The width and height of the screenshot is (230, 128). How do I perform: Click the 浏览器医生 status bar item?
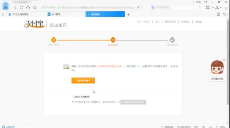coord(184,127)
